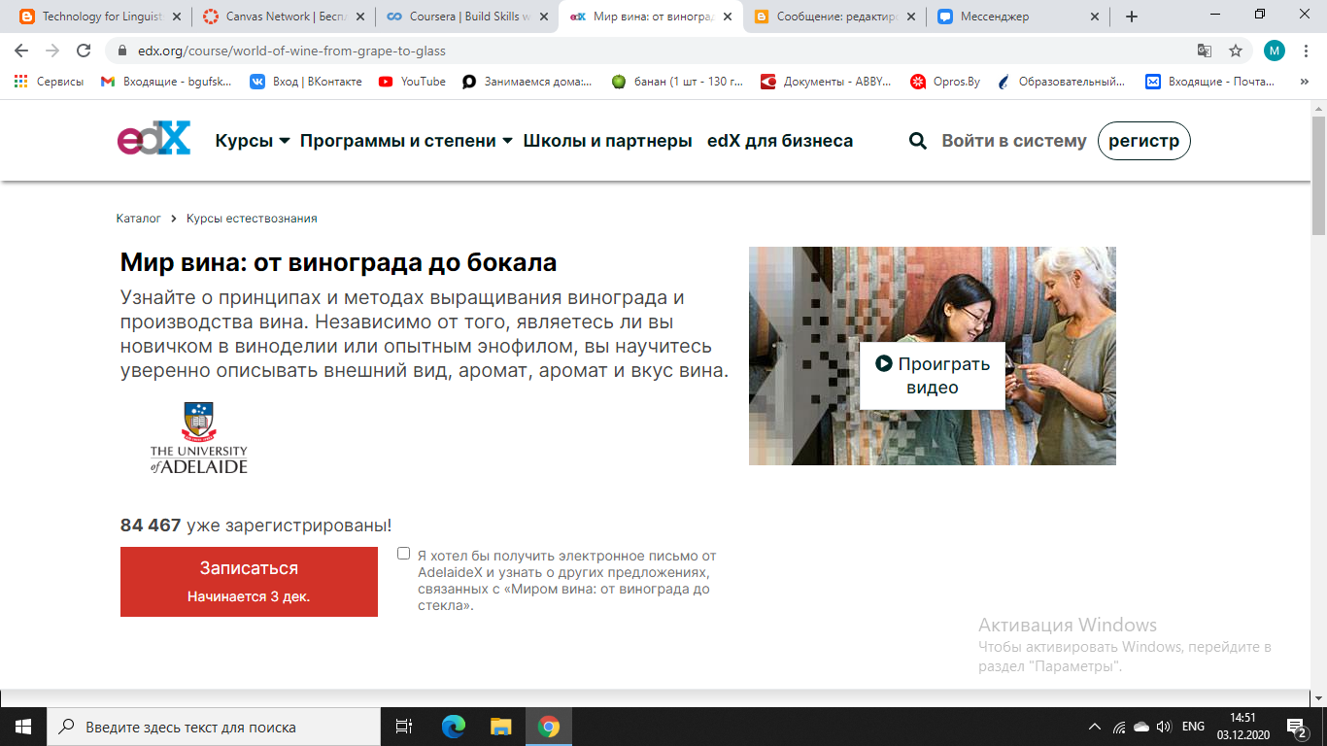Open edX для бизнеса link
The width and height of the screenshot is (1327, 746).
780,141
